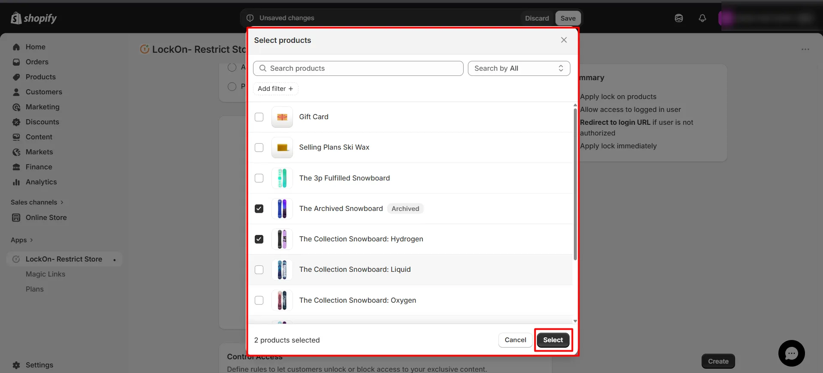
Task: Click the Selling Plans Ski Wax thumbnail
Action: [x=282, y=147]
